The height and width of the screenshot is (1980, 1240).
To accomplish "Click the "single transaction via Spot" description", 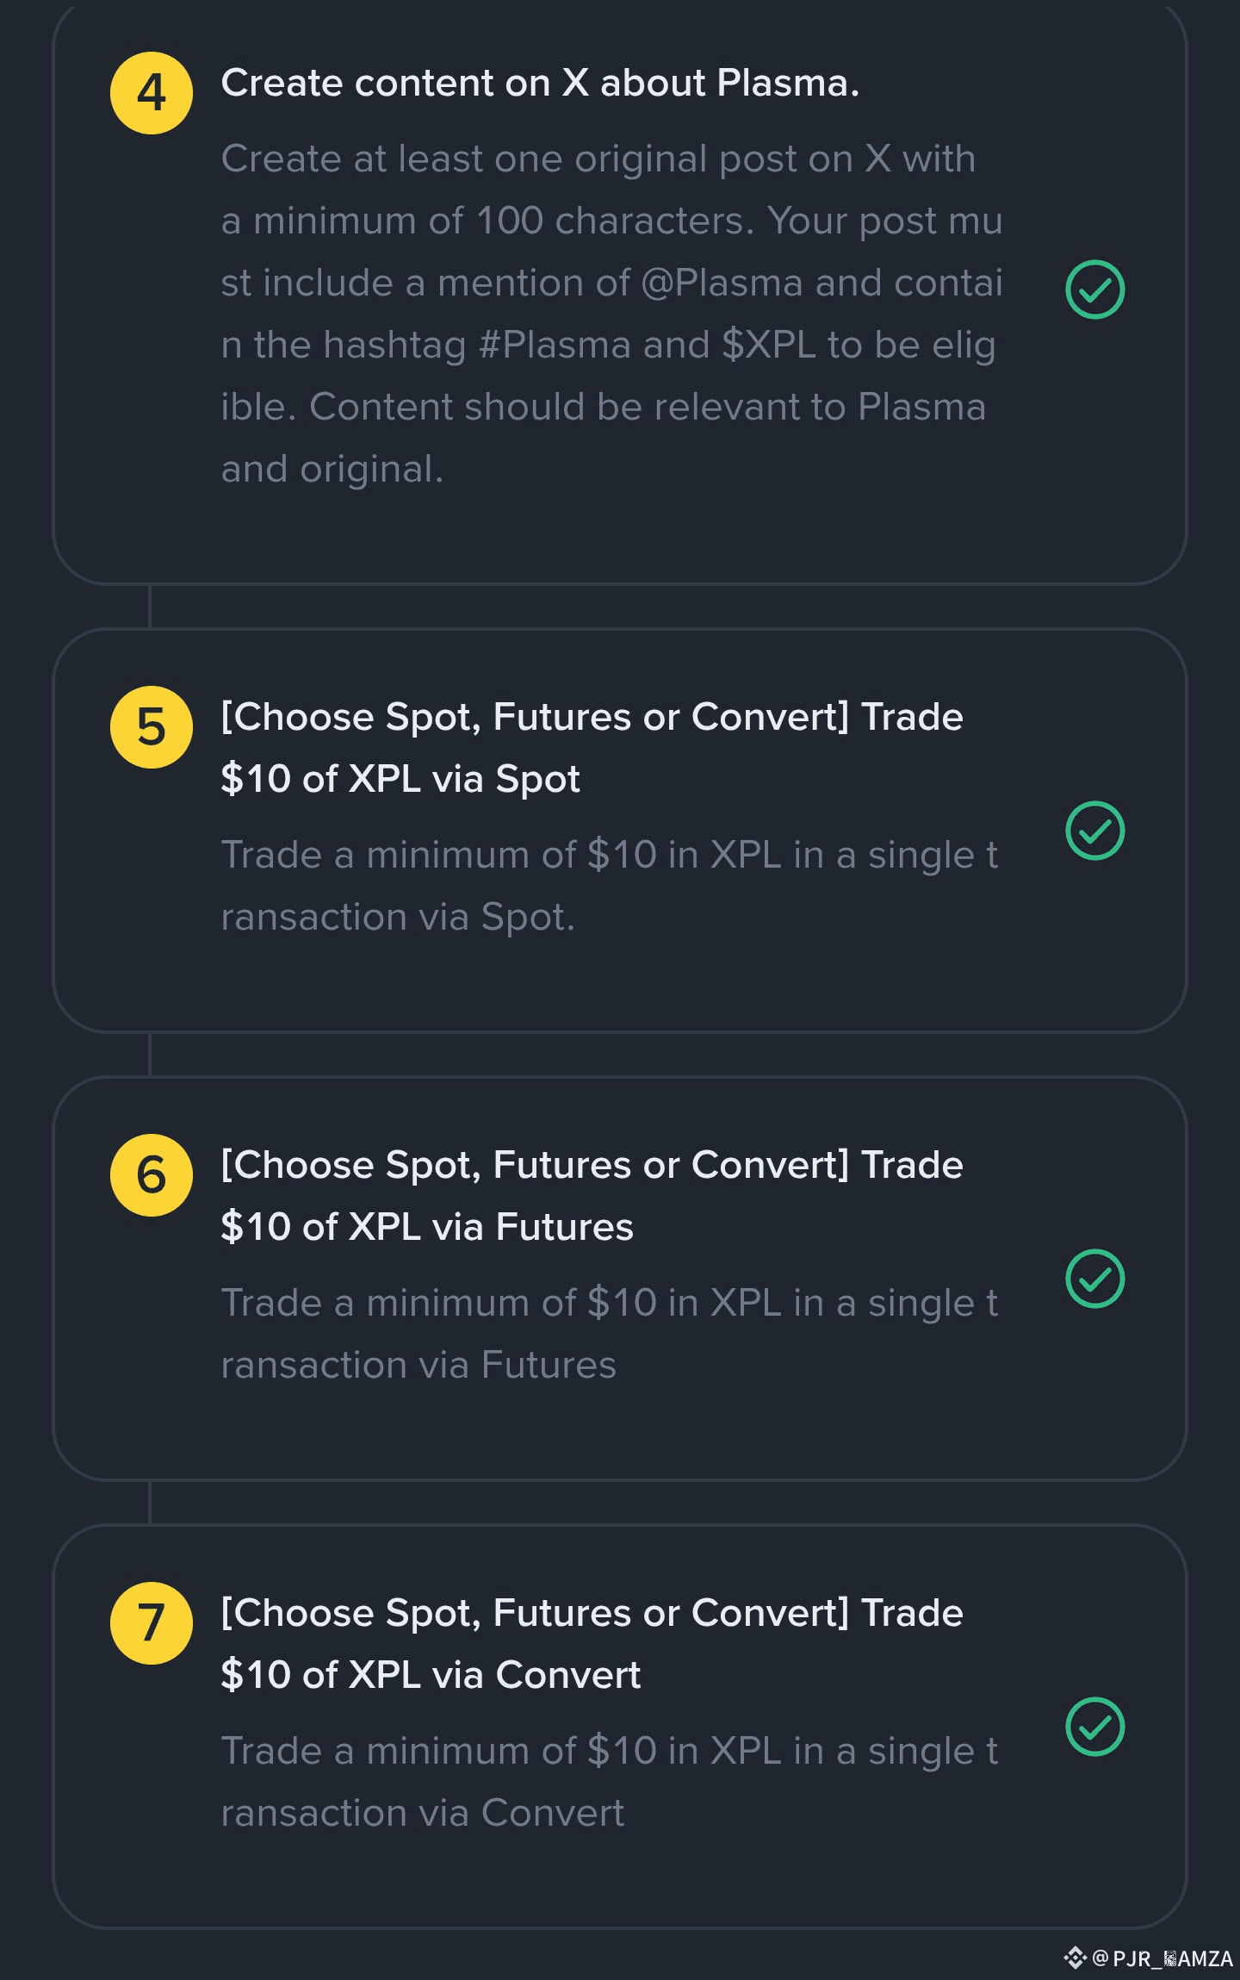I will (609, 886).
